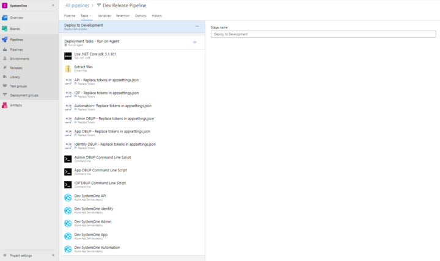Screen dimensions: 440x261
Task: Click the All pipelines breadcrumb link
Action: pyautogui.click(x=78, y=5)
